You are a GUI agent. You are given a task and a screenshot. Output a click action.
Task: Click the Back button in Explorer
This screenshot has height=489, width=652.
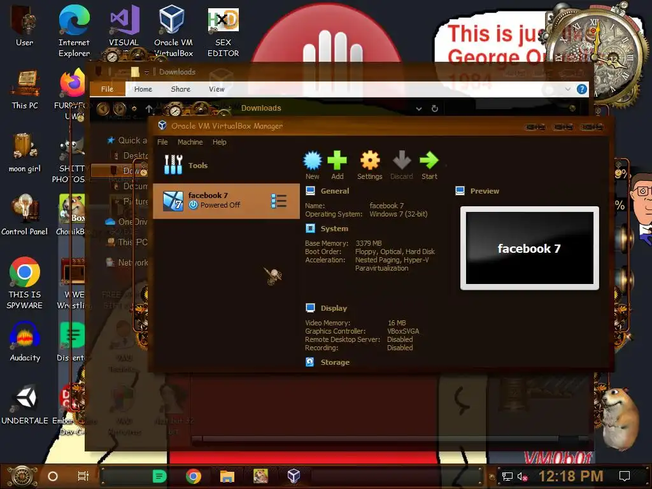coord(103,108)
